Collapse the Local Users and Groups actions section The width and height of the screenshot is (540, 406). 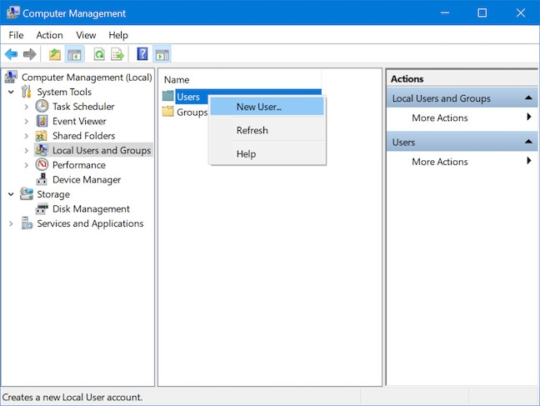529,98
